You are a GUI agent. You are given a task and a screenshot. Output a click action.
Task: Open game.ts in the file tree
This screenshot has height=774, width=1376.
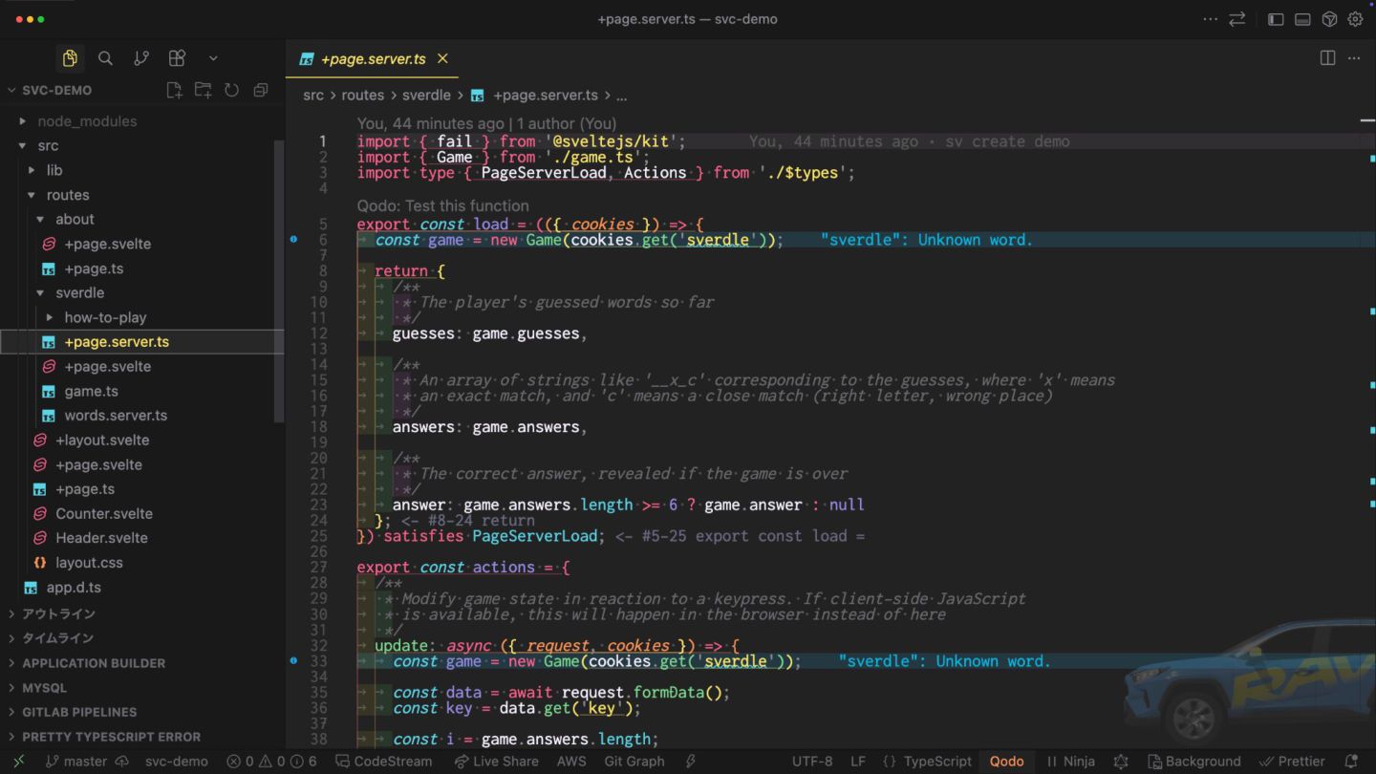click(91, 391)
